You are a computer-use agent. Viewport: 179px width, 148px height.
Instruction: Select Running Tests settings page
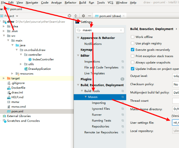point(101,121)
